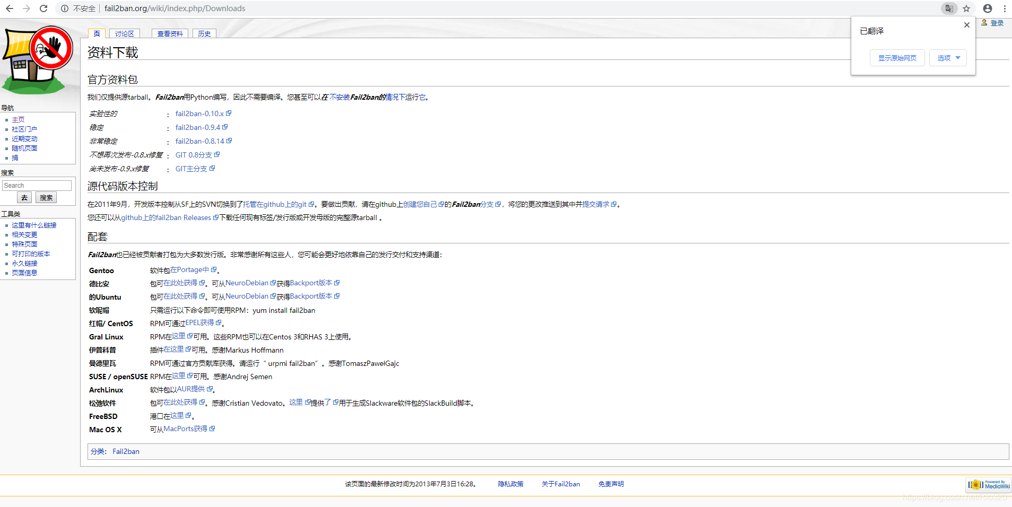Open the 查看资料 tab
Image resolution: width=1012 pixels, height=507 pixels.
(170, 33)
